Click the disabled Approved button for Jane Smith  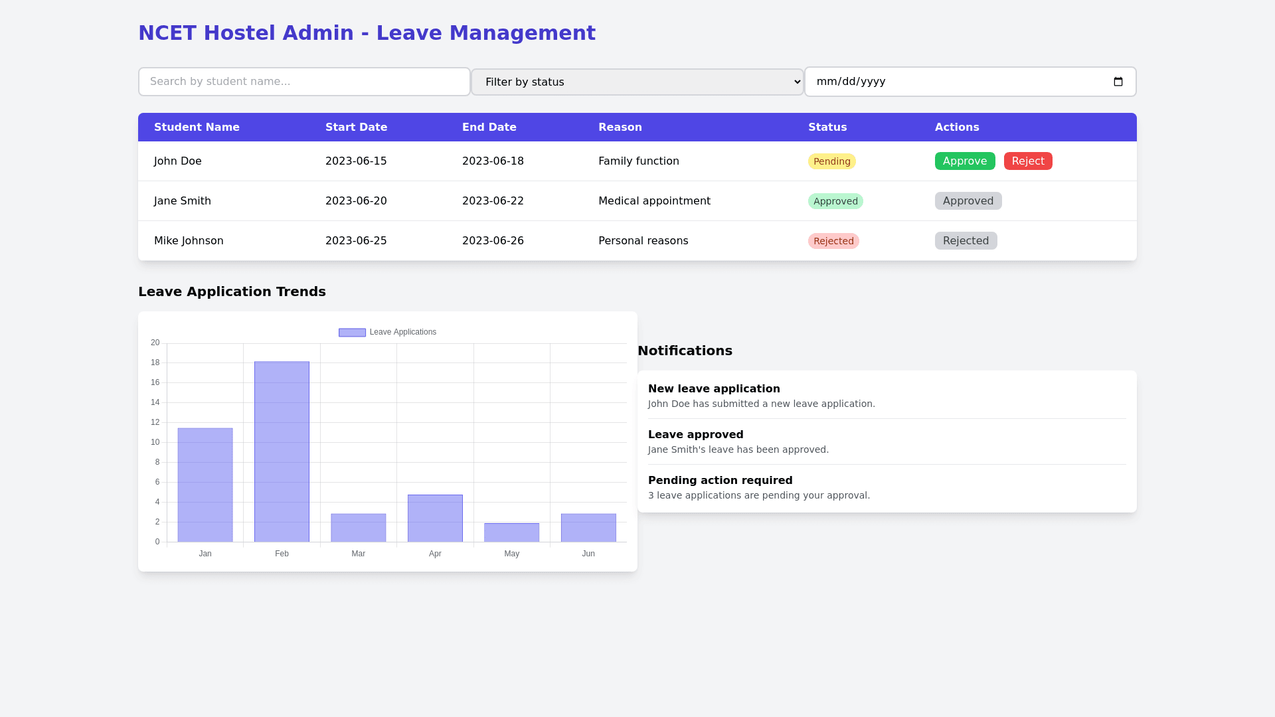pyautogui.click(x=968, y=201)
